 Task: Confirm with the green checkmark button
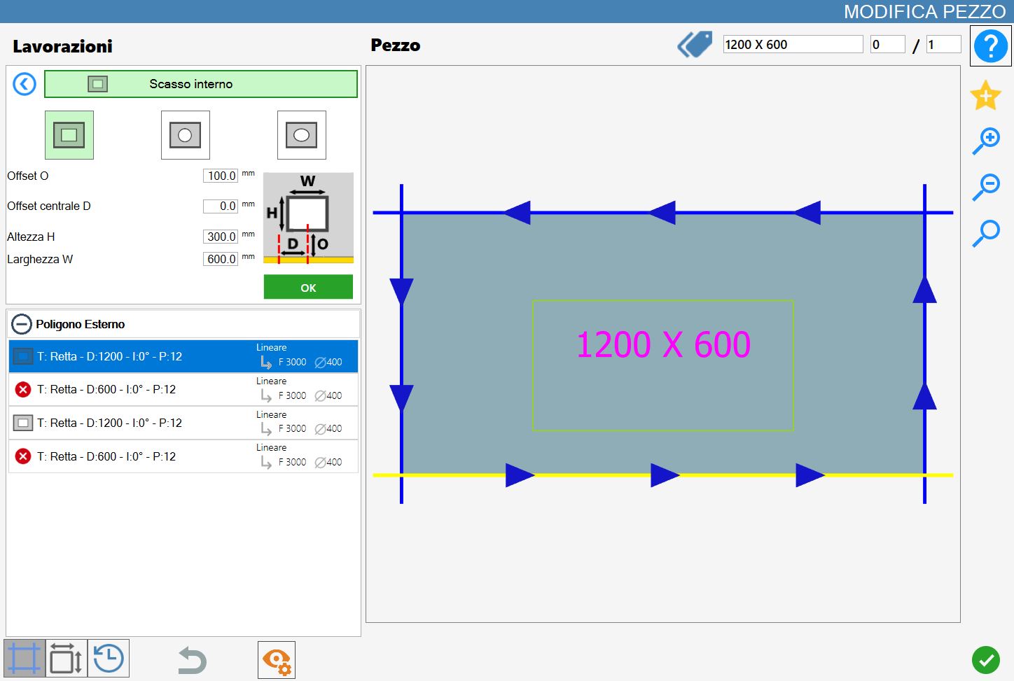click(986, 659)
